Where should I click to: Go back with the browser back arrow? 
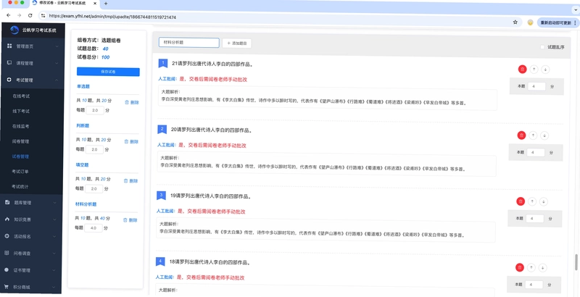9,15
